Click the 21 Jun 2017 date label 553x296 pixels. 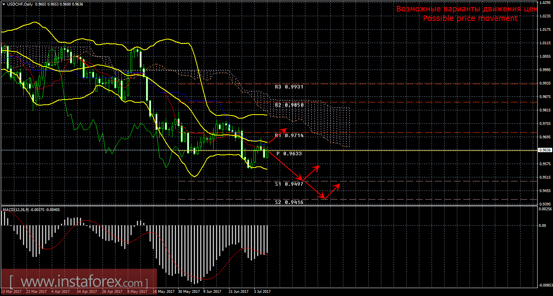(x=239, y=292)
